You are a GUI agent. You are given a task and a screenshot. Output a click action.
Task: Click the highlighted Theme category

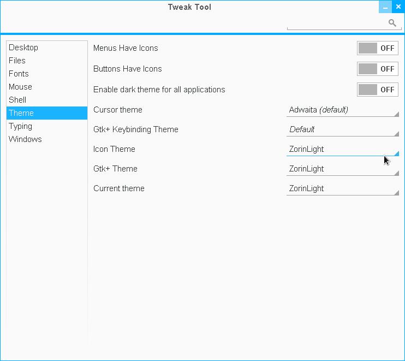(21, 113)
